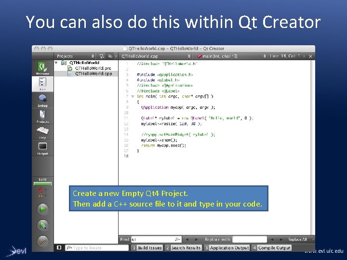
Task: Click the QTHelloWorld.pro file icon
Action: coord(70,68)
